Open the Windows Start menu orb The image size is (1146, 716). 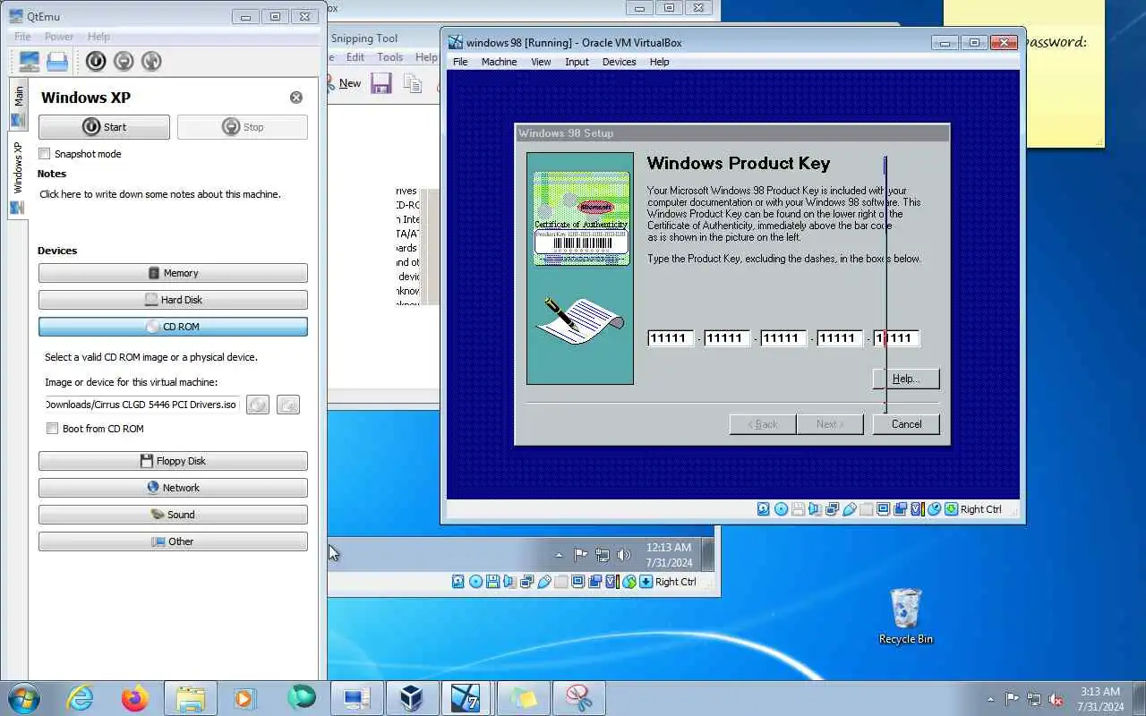(24, 698)
